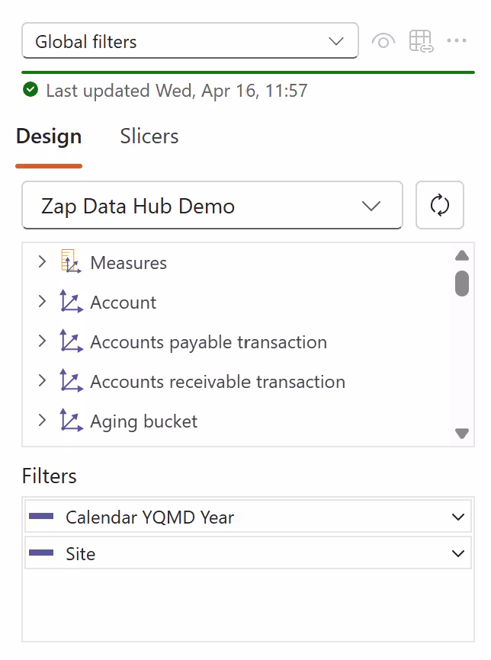Open the Site filter dropdown arrow
Image resolution: width=491 pixels, height=660 pixels.
pyautogui.click(x=458, y=553)
